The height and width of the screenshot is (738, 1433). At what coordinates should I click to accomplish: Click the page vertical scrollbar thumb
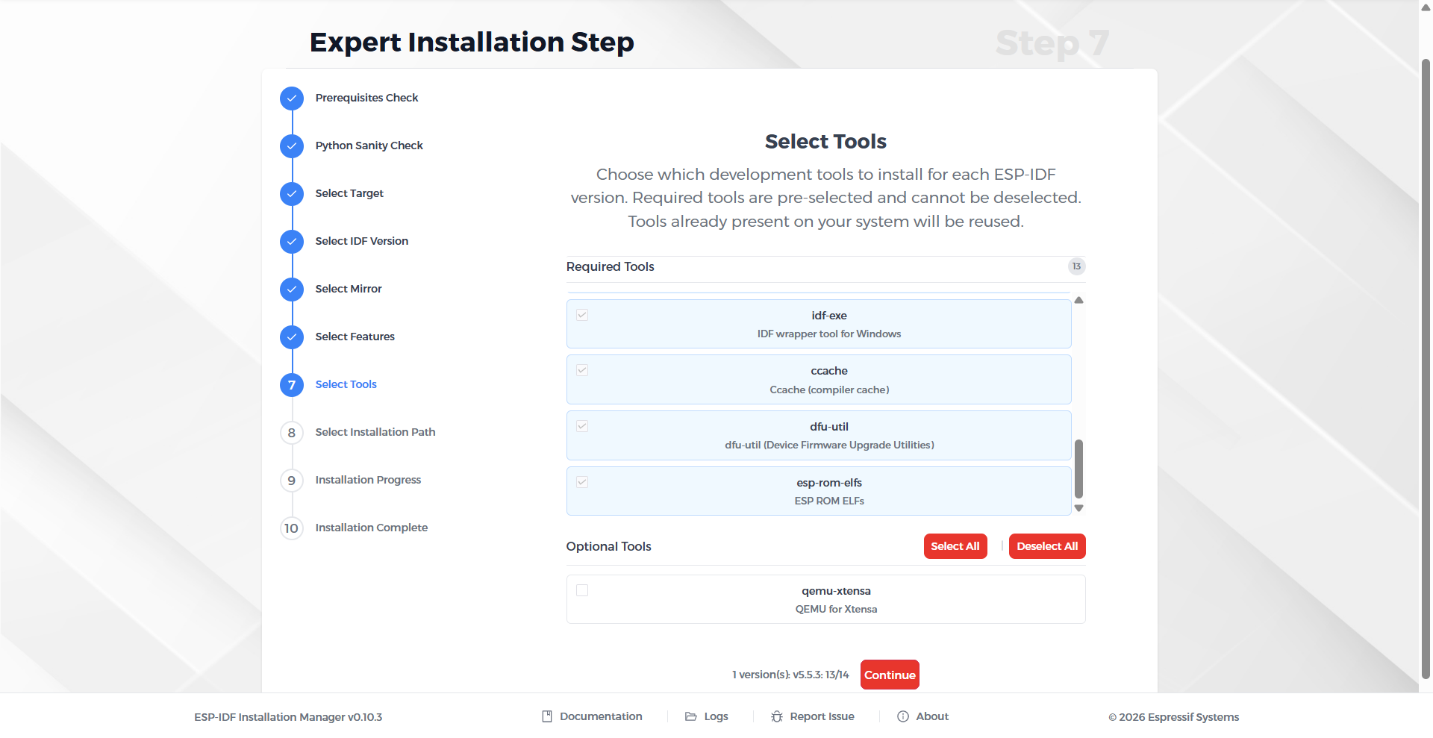[x=1426, y=368]
